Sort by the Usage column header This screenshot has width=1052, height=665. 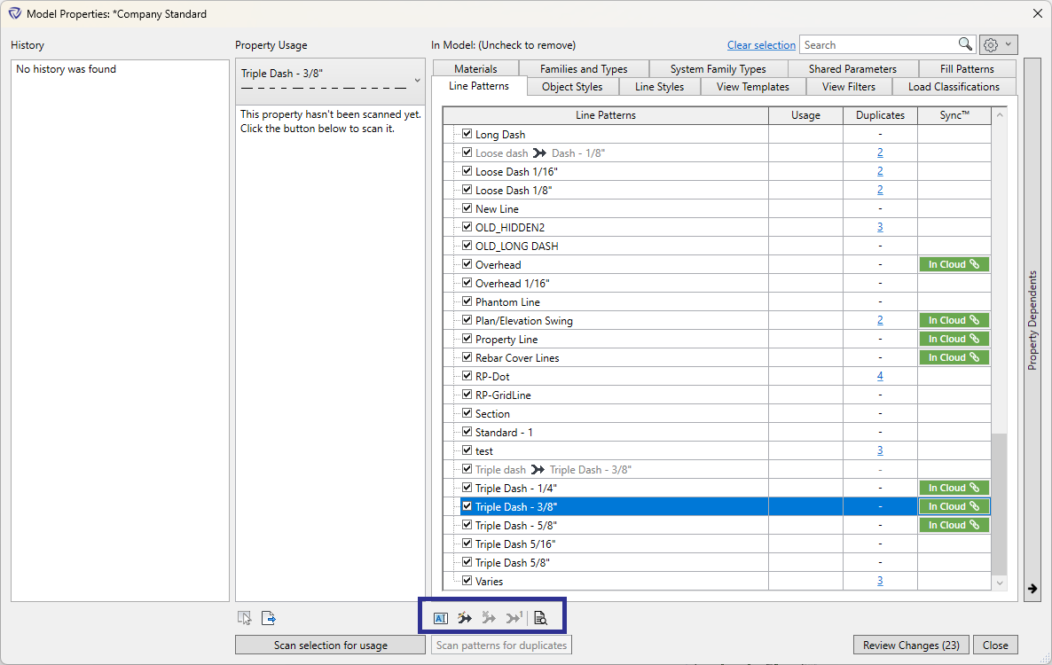805,115
